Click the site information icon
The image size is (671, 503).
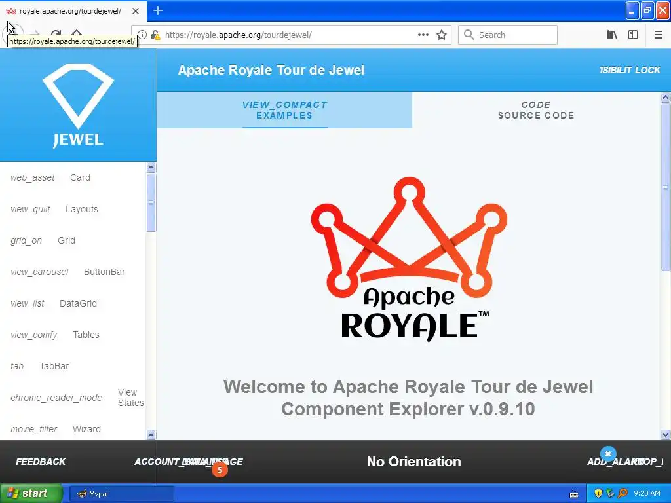pos(142,35)
